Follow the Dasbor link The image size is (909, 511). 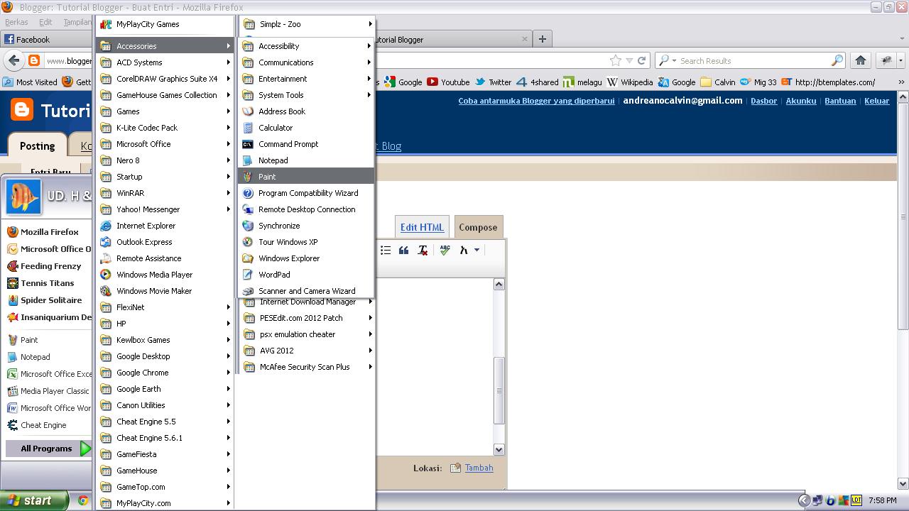764,101
